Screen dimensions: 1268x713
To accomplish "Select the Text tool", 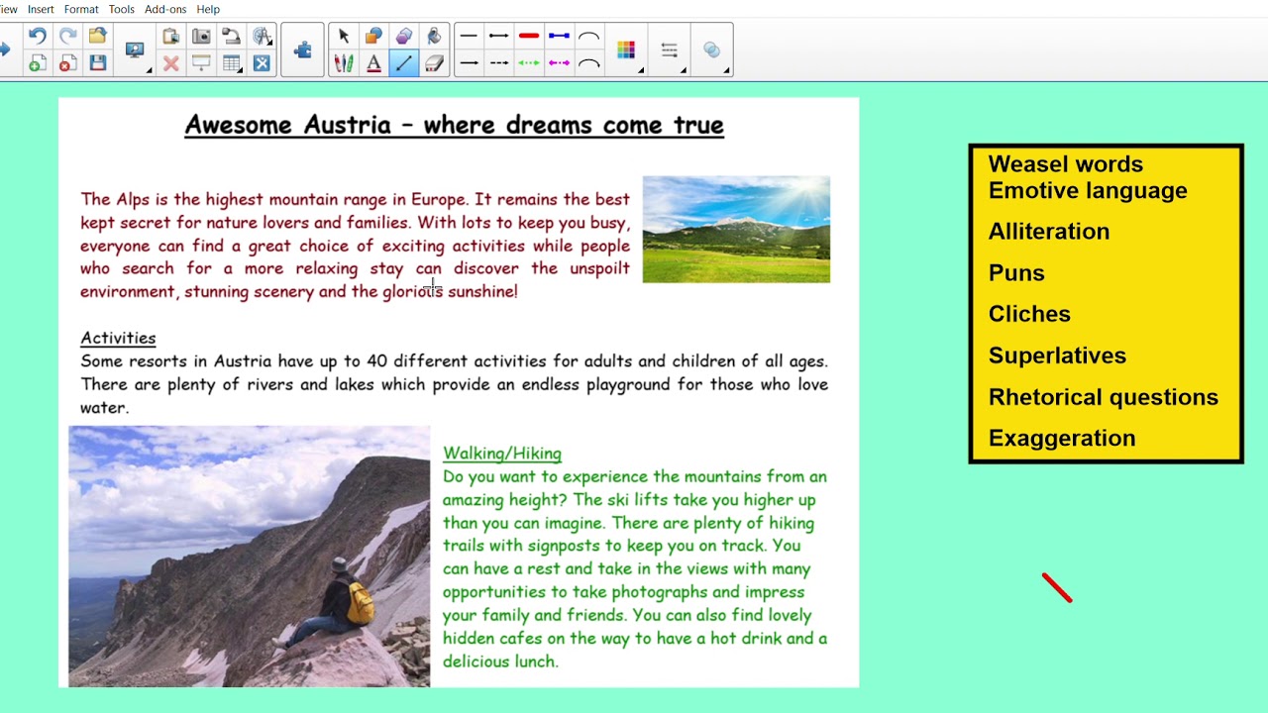I will pyautogui.click(x=373, y=63).
